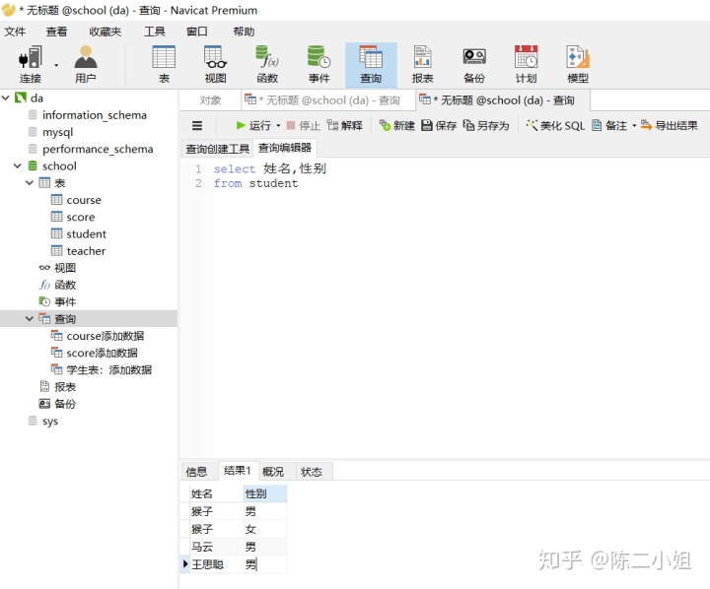The image size is (710, 589).
Task: Select the student table
Action: point(86,233)
